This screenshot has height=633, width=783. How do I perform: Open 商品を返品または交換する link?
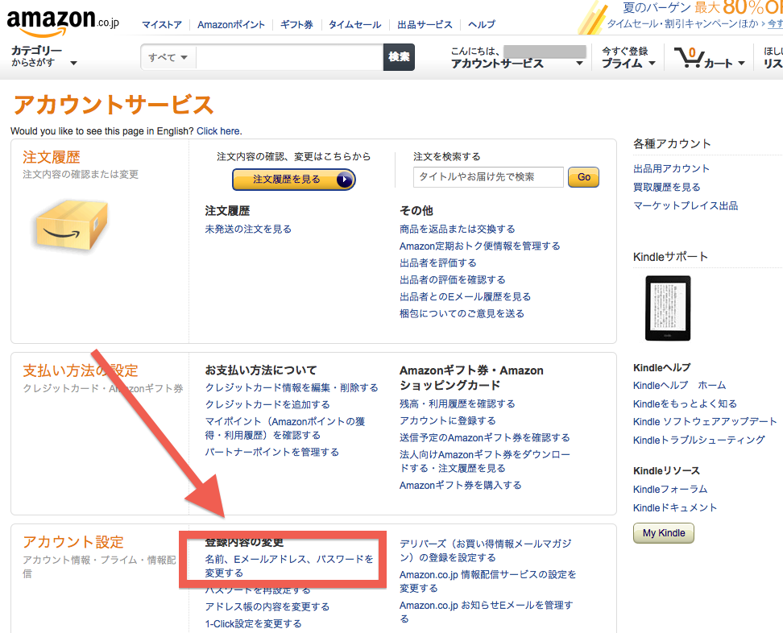(x=458, y=229)
